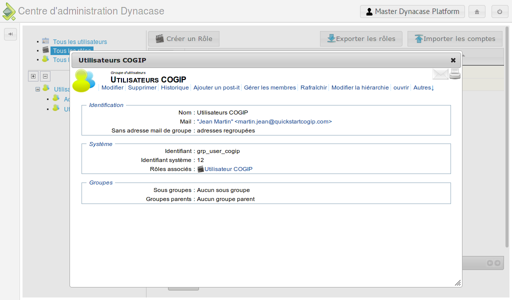Image resolution: width=512 pixels, height=300 pixels.
Task: Click Importer les comptes button
Action: (455, 39)
